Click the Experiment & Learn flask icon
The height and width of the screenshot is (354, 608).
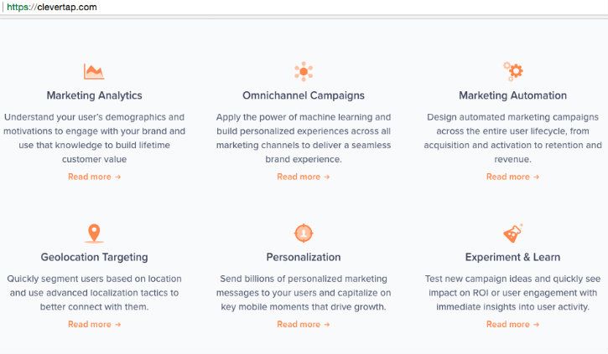[x=512, y=233]
